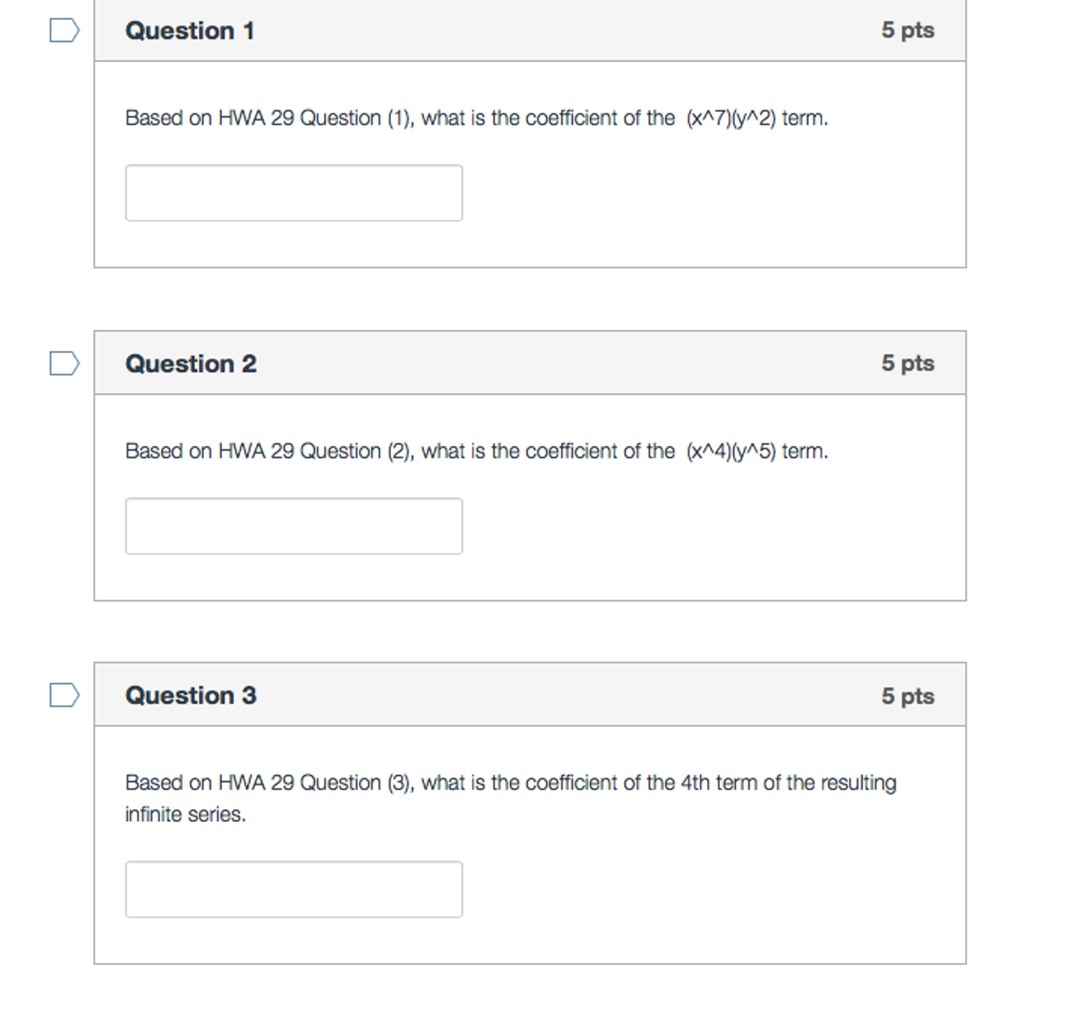Screen dimensions: 1074x1013
Task: Click the Question 2 title text
Action: pyautogui.click(x=191, y=364)
